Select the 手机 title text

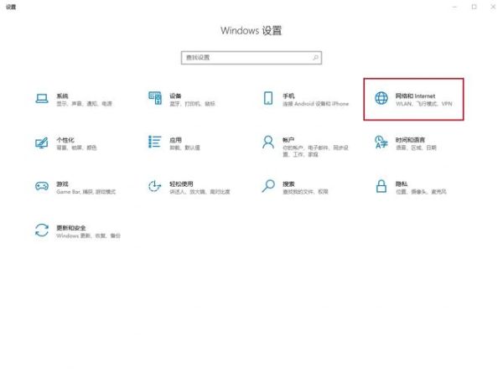click(x=288, y=96)
